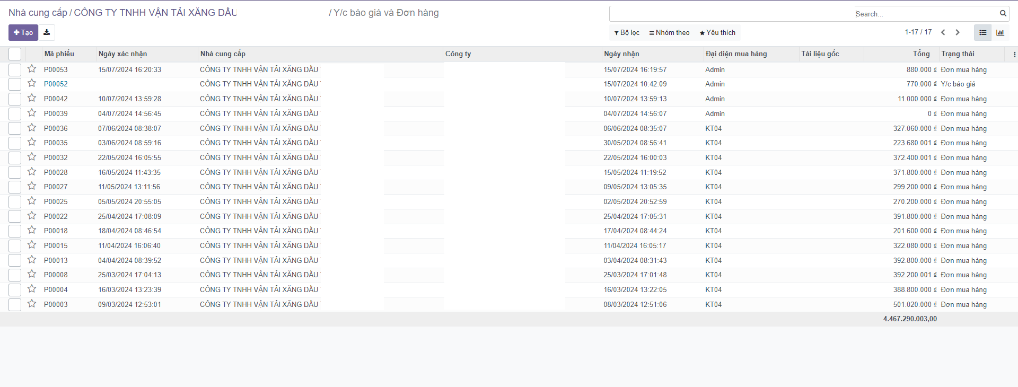The image size is (1018, 387).
Task: Switch to list view icon
Action: [982, 32]
